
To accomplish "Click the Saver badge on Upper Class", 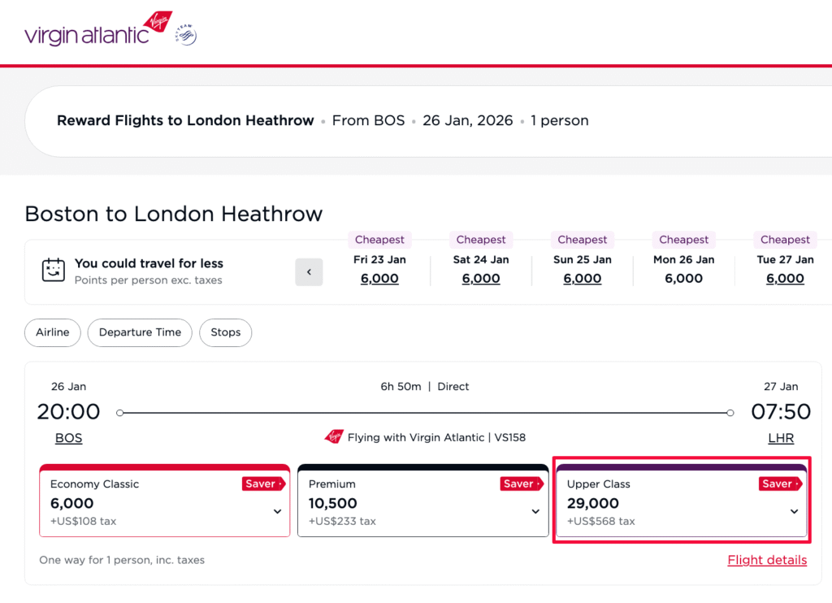I will (778, 484).
